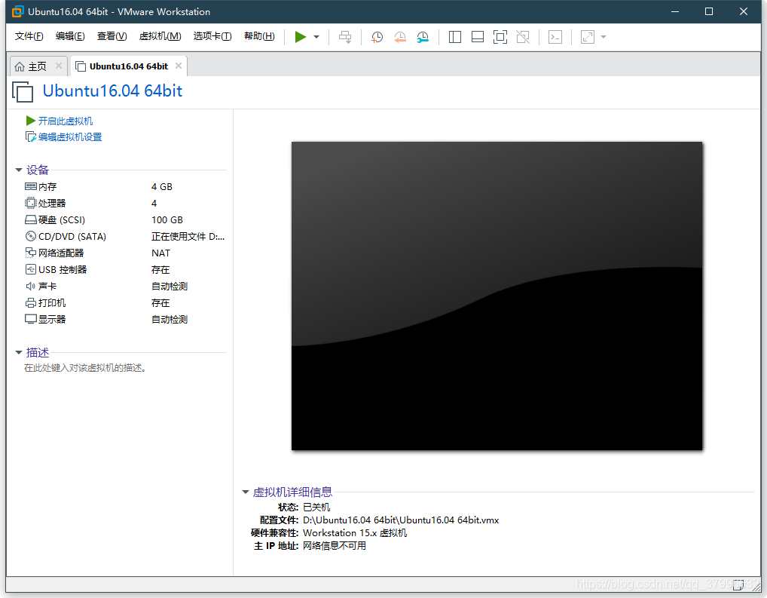Click the USB 控制器 icon
Screen dimensions: 767x598
pyautogui.click(x=30, y=269)
